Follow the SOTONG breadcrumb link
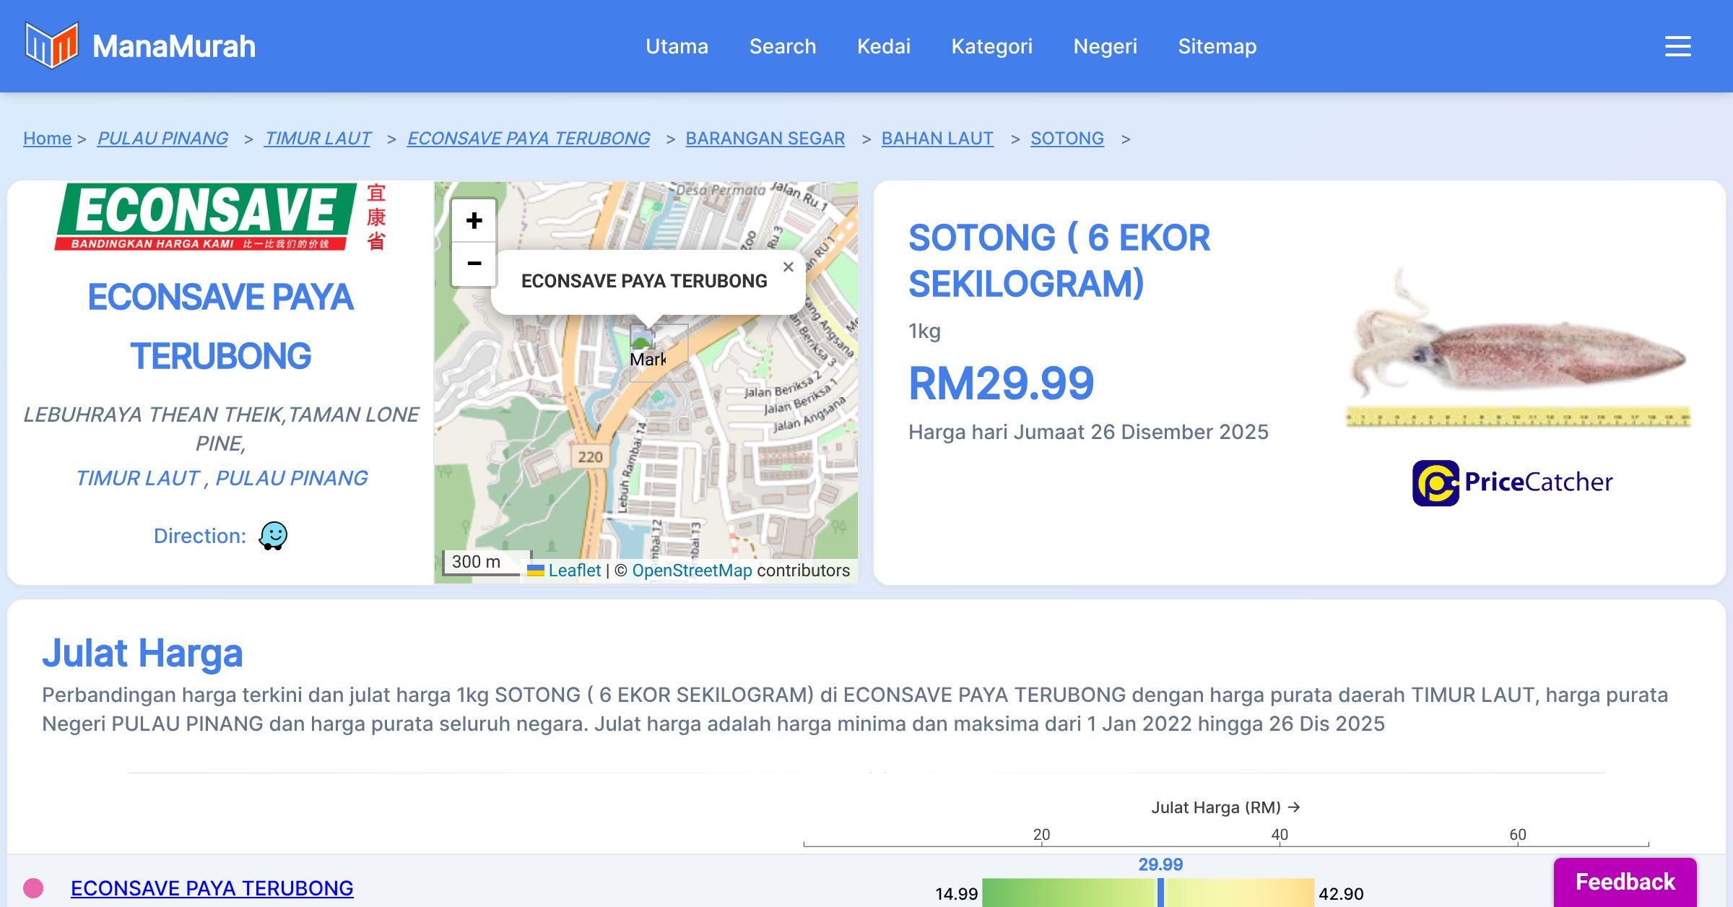The image size is (1733, 907). coord(1067,138)
